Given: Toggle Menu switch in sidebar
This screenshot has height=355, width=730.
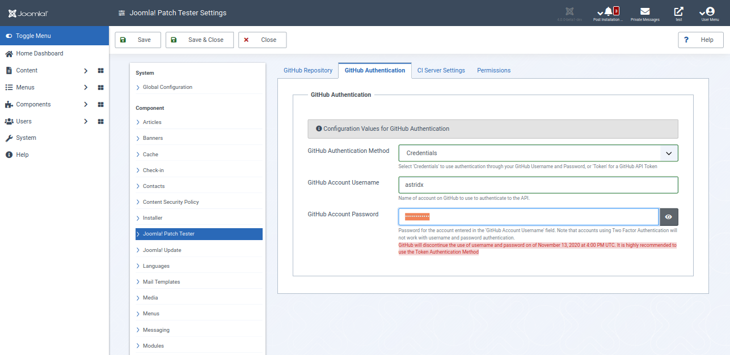Looking at the screenshot, I should (9, 36).
